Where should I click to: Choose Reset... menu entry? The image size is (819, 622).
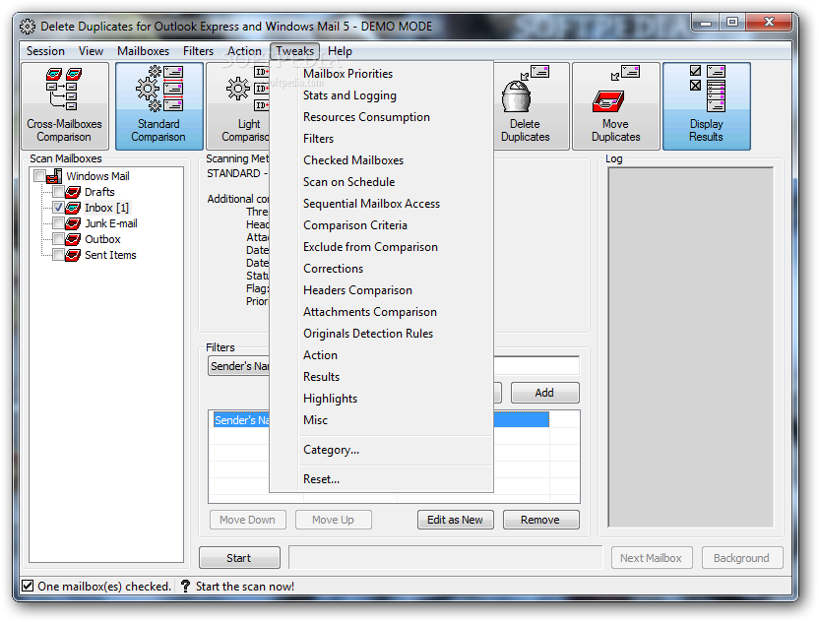[381, 479]
